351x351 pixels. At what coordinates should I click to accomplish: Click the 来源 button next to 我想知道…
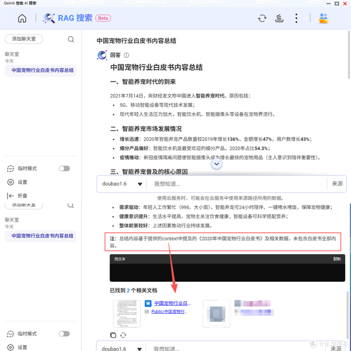point(337,184)
